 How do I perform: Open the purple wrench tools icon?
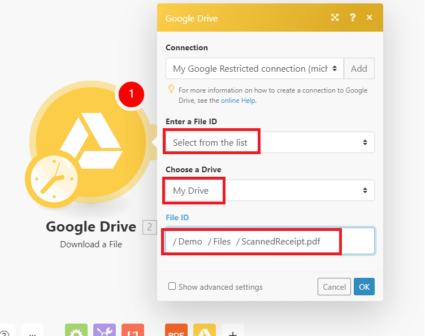[x=105, y=330]
